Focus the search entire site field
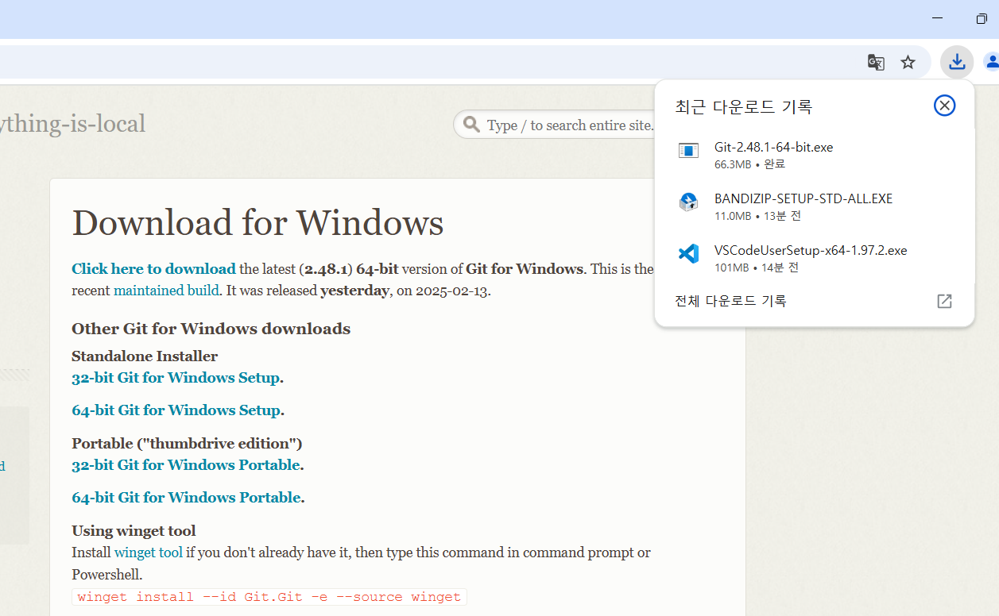The width and height of the screenshot is (999, 616). click(556, 125)
